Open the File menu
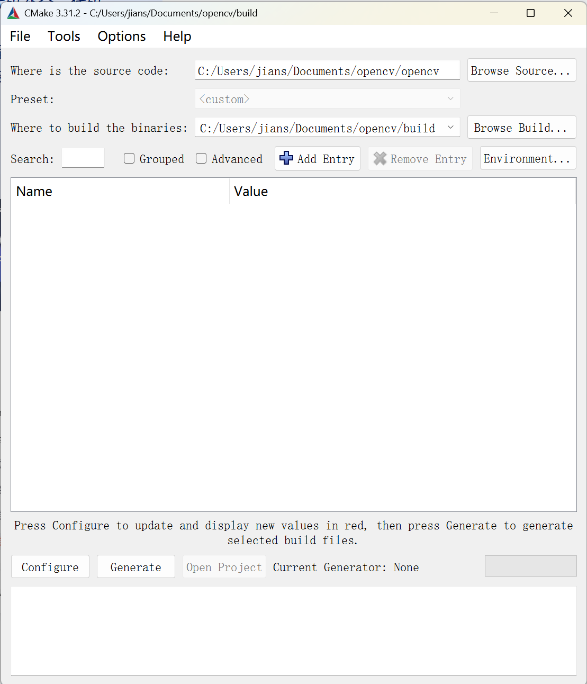587x684 pixels. coord(20,36)
